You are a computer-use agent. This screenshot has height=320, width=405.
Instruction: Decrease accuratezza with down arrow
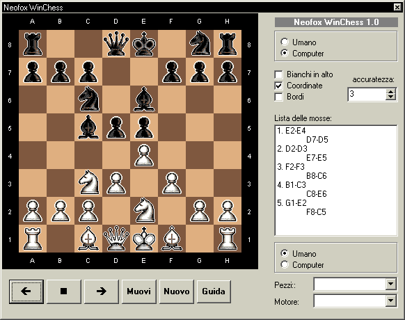[390, 97]
